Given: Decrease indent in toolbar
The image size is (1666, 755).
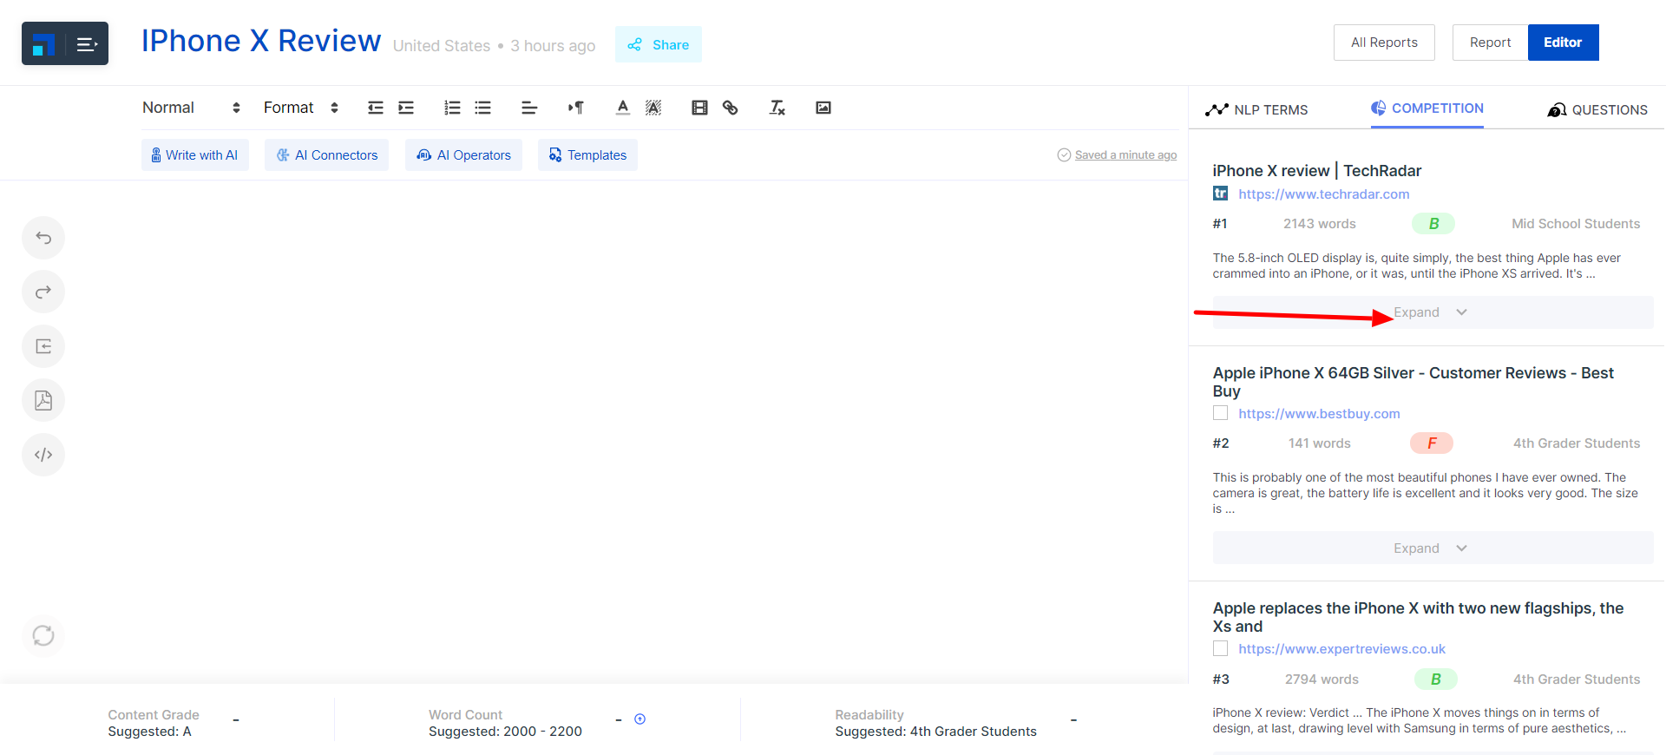Looking at the screenshot, I should (376, 108).
